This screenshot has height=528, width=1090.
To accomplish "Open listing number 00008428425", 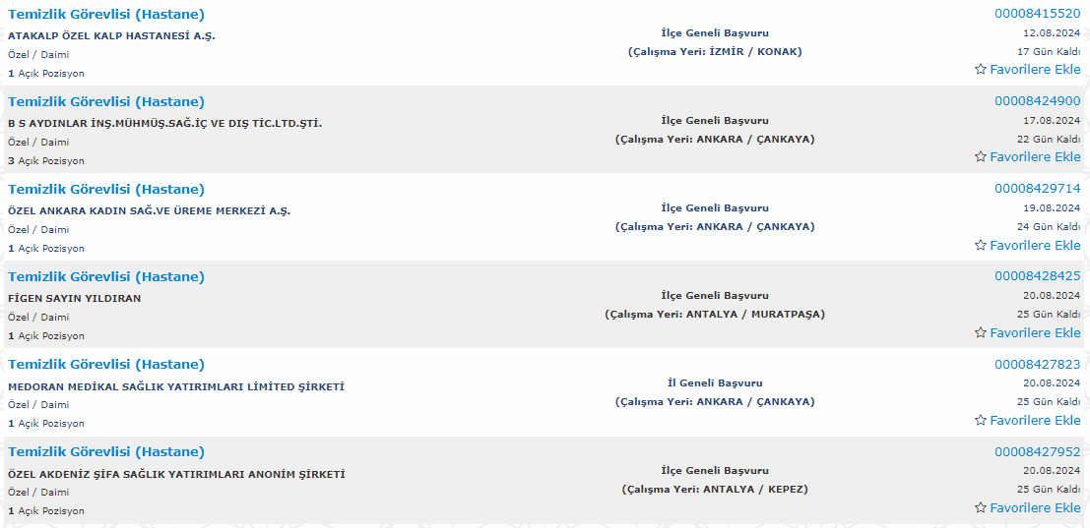I will pyautogui.click(x=1038, y=276).
